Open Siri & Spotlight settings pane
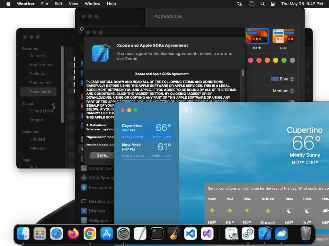Viewport: 329px width, 246px height. click(x=97, y=178)
